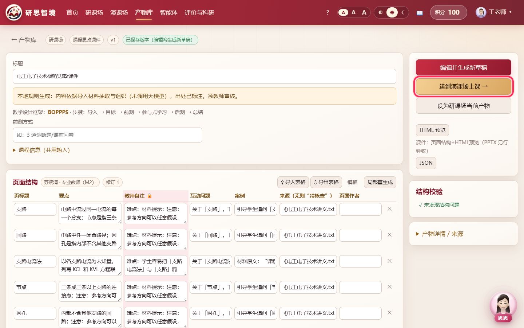Choose the largest font size A
Viewport: 524px width, 328px height.
tap(364, 12)
